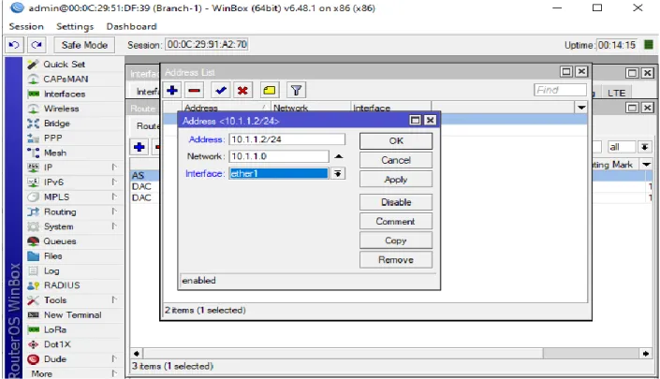Click the Undo arrow in the toolbar

coord(14,45)
